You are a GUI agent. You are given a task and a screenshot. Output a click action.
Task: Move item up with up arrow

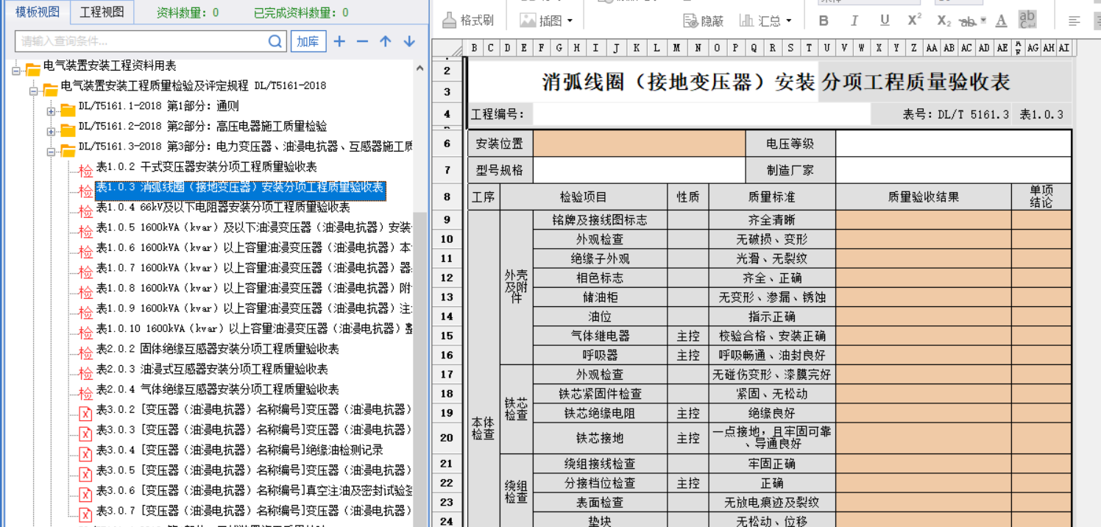coord(386,41)
